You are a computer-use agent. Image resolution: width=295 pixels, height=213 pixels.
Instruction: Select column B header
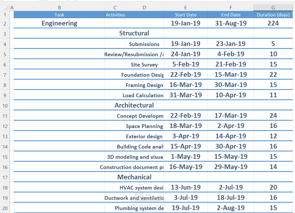point(59,8)
